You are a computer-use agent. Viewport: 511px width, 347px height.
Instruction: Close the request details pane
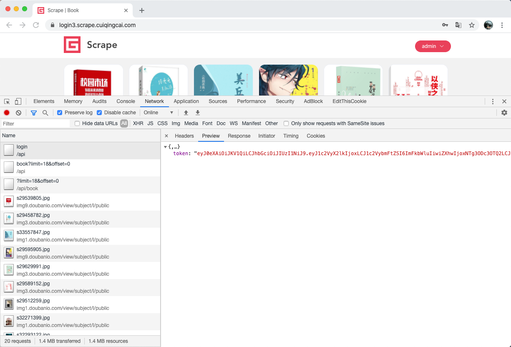click(x=166, y=136)
